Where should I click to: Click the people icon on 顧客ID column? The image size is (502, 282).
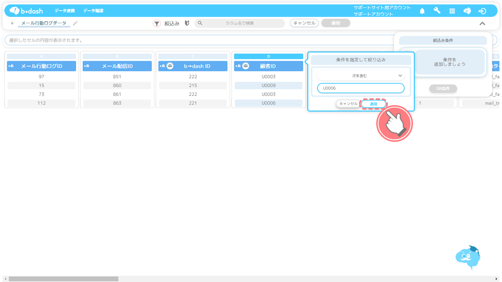point(246,66)
